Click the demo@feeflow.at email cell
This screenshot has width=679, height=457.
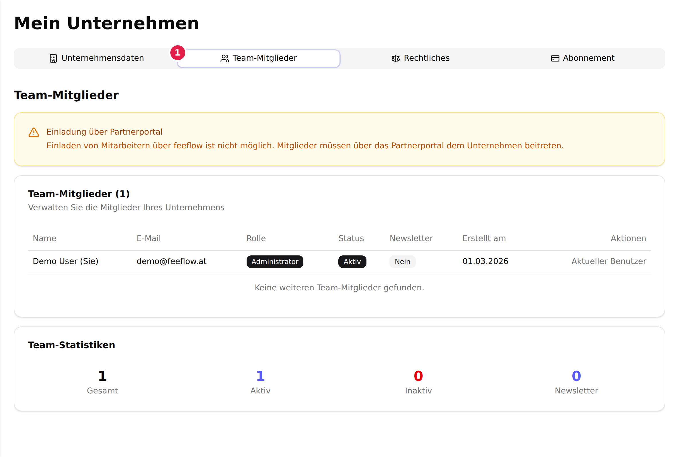171,261
